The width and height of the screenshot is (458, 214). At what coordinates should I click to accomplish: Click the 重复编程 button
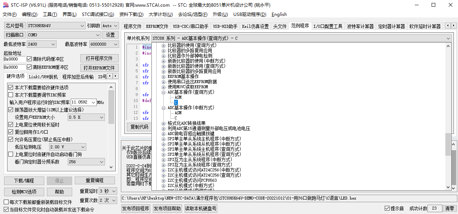(95, 181)
